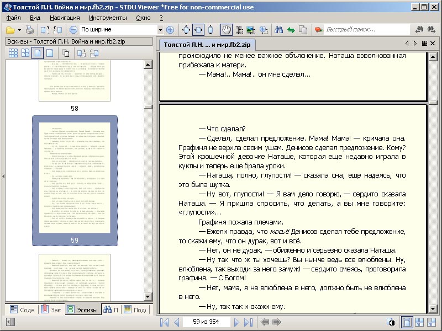Toggle night reading mode at bottom right
Screen dimensions: 442x331
pos(391,322)
